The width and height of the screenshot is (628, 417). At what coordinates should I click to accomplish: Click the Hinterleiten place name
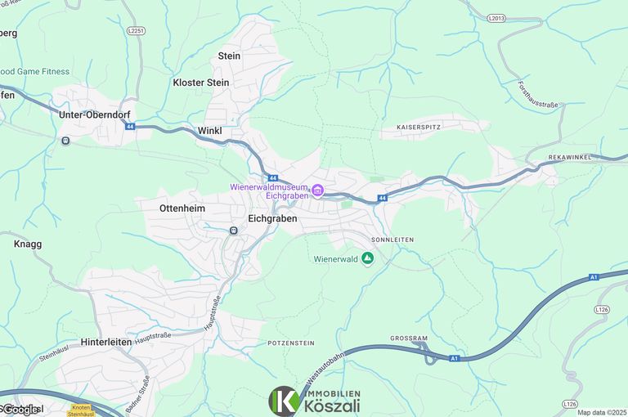coord(106,342)
